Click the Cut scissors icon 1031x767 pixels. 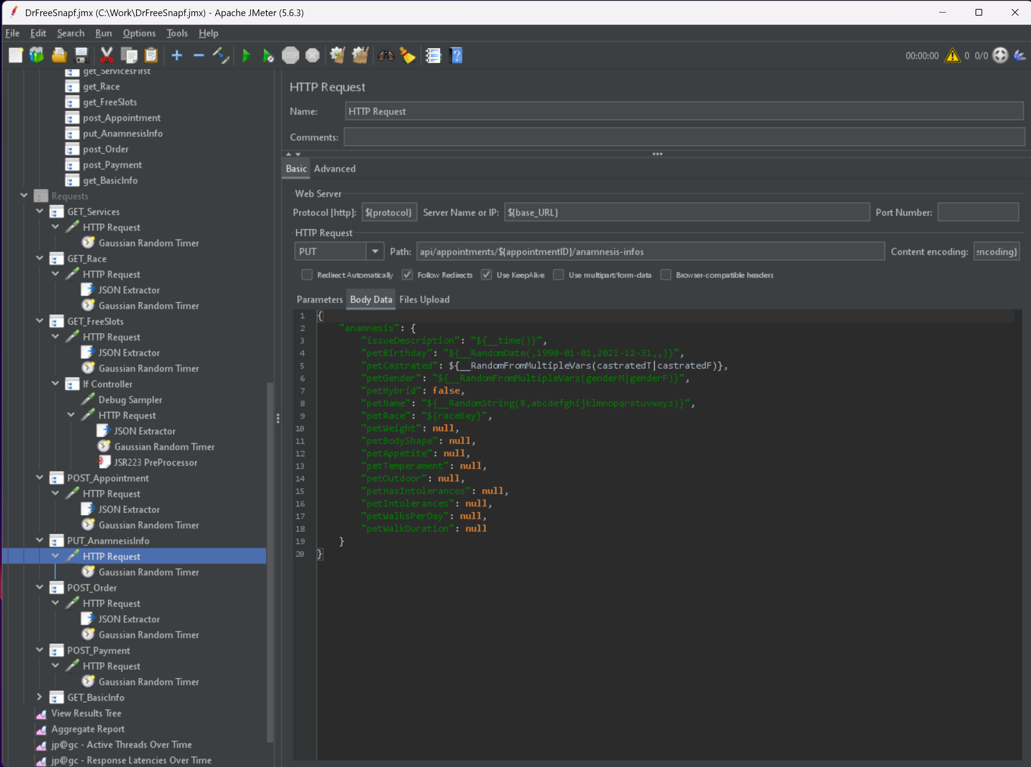point(107,55)
